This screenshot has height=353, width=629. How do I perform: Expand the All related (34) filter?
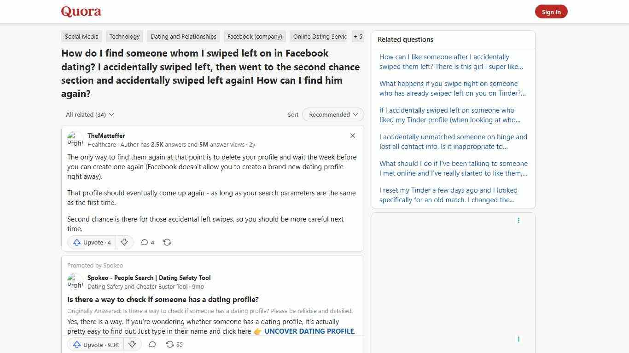(90, 114)
